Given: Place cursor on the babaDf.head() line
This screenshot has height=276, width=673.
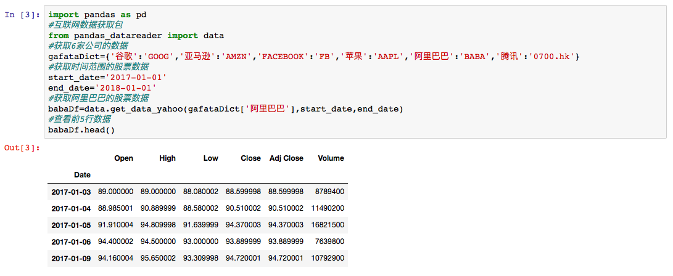Looking at the screenshot, I should pyautogui.click(x=81, y=129).
